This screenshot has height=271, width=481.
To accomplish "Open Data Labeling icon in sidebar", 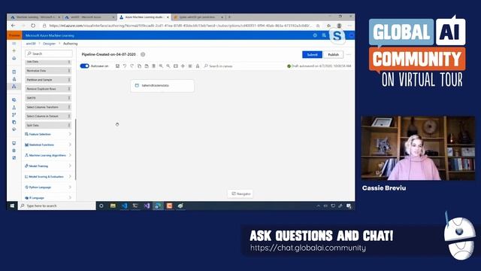I will [x=14, y=157].
